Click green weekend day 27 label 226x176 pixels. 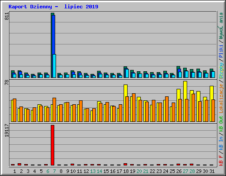point(185,171)
